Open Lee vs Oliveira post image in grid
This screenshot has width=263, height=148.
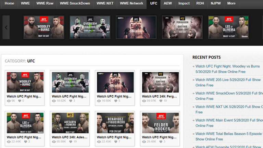point(25,123)
